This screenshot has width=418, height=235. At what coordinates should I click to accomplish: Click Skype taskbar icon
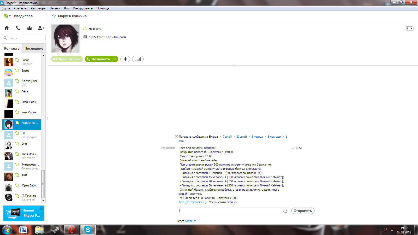[x=88, y=230]
